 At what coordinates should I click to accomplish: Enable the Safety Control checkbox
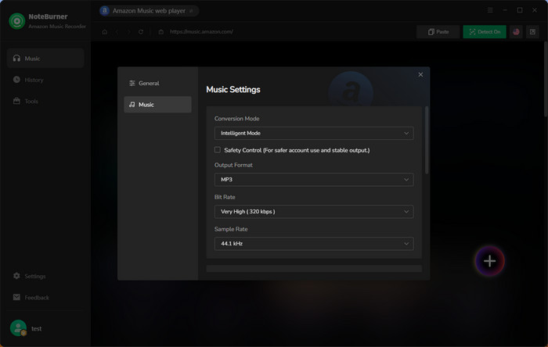218,150
